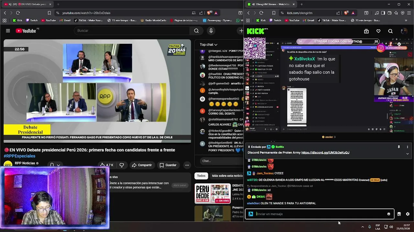The image size is (414, 232).
Task: Open Gmail bookmark in Kick window
Action: [x=308, y=20]
